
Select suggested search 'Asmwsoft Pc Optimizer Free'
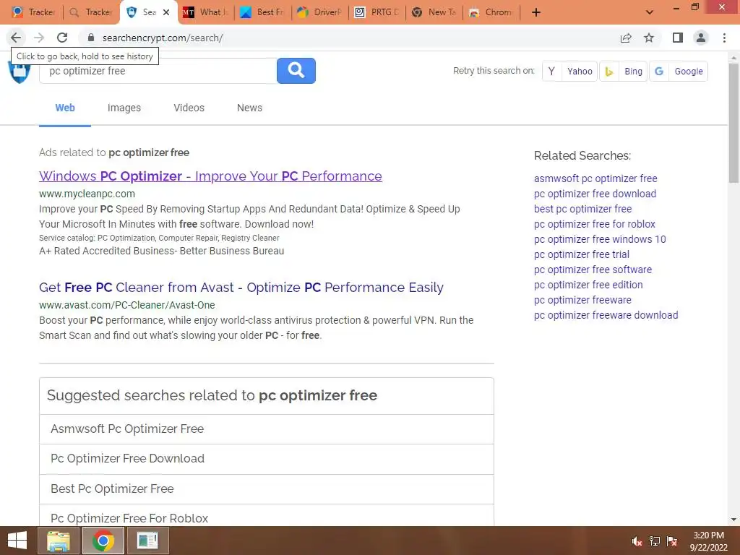point(267,429)
